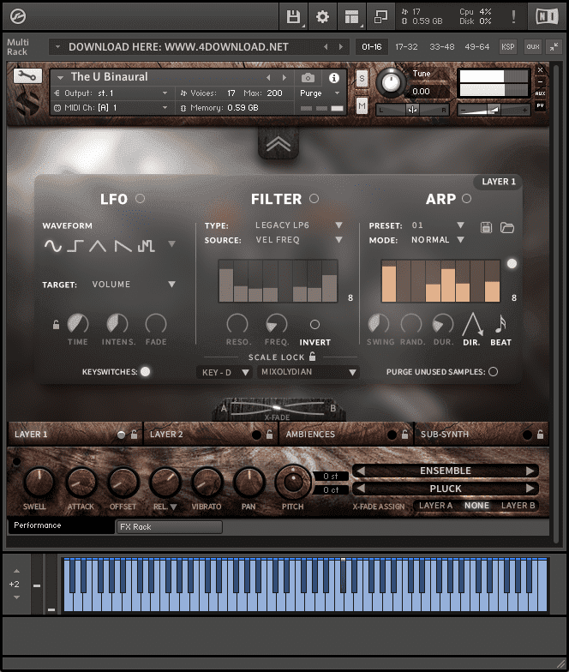Enable the FILTER power toggle
This screenshot has width=569, height=672.
coord(314,199)
